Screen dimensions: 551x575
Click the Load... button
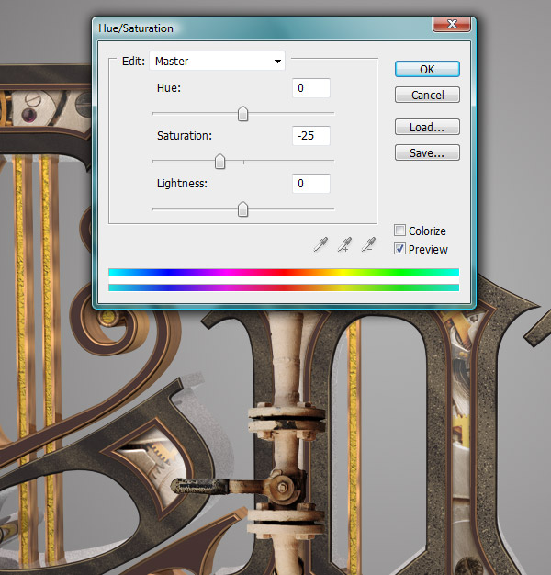coord(427,127)
